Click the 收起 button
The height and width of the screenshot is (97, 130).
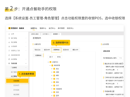coord(59,57)
